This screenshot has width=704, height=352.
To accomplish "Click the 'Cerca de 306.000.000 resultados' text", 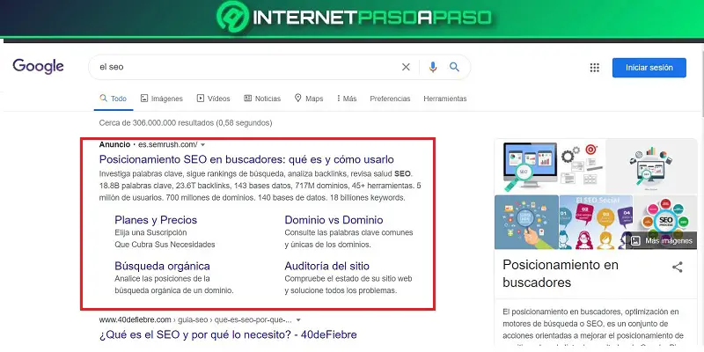I will click(186, 122).
